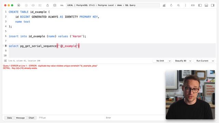
Task: Expand the Run Current dropdown arrow
Action: 213,61
